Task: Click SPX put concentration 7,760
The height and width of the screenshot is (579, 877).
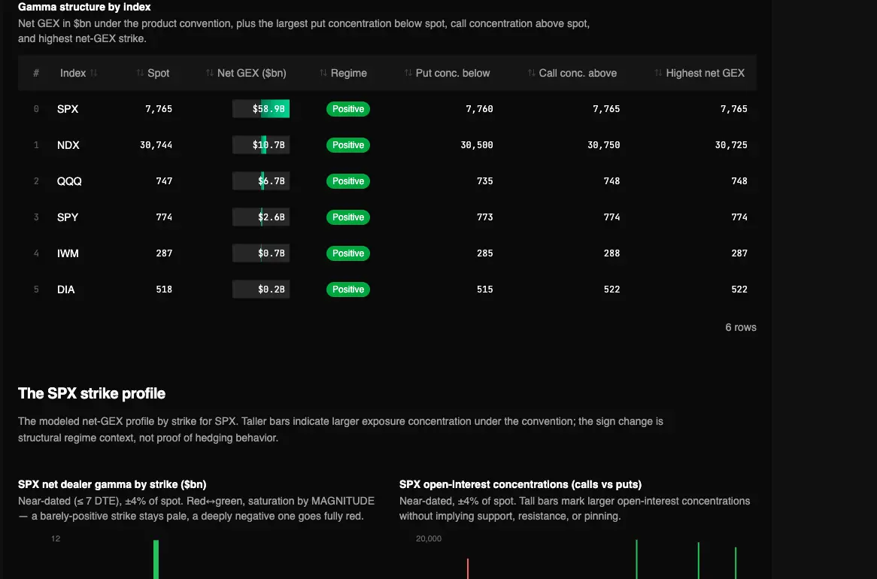Action: point(479,109)
